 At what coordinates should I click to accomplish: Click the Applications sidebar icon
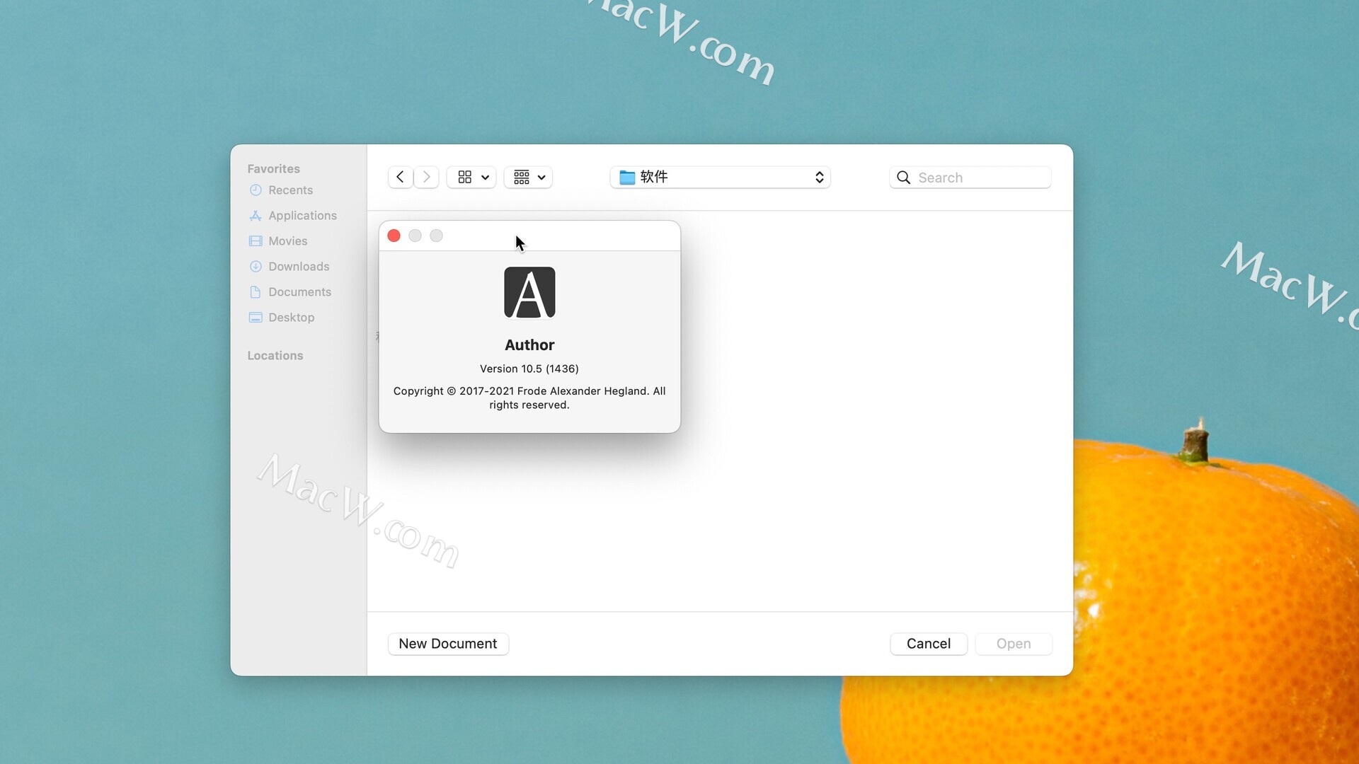pos(256,216)
